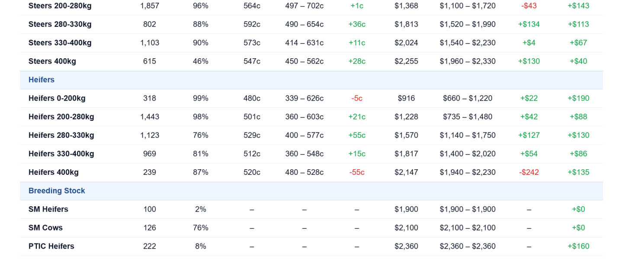
Task: Click the +55c change for Heifers 280-330kg
Action: pos(357,136)
